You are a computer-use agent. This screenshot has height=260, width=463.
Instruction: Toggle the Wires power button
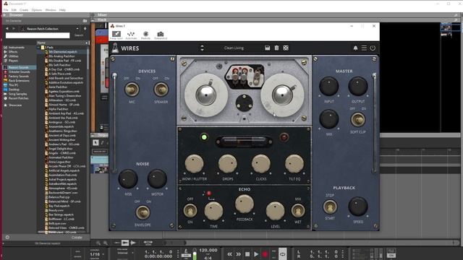pyautogui.click(x=373, y=48)
